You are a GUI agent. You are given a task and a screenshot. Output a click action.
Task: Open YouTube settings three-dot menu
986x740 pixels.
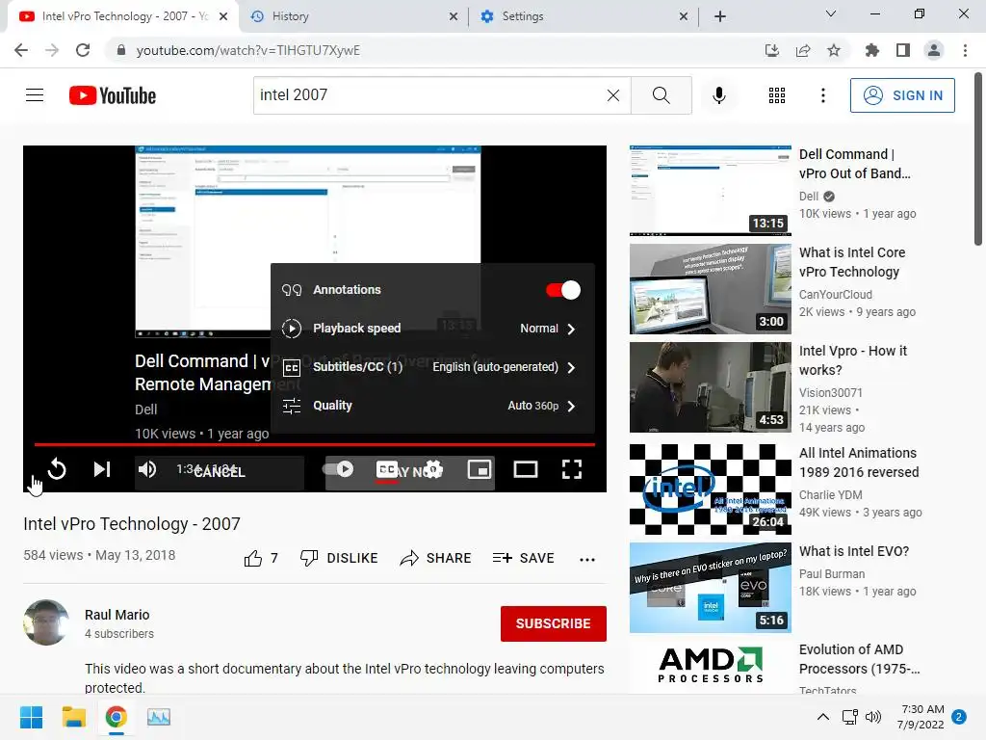click(x=822, y=95)
